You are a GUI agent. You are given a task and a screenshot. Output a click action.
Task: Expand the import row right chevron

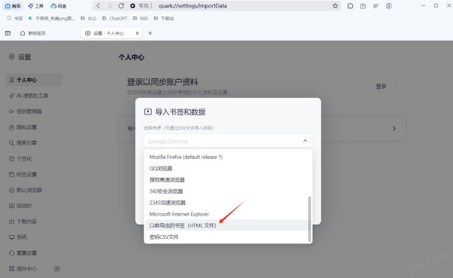coord(394,128)
